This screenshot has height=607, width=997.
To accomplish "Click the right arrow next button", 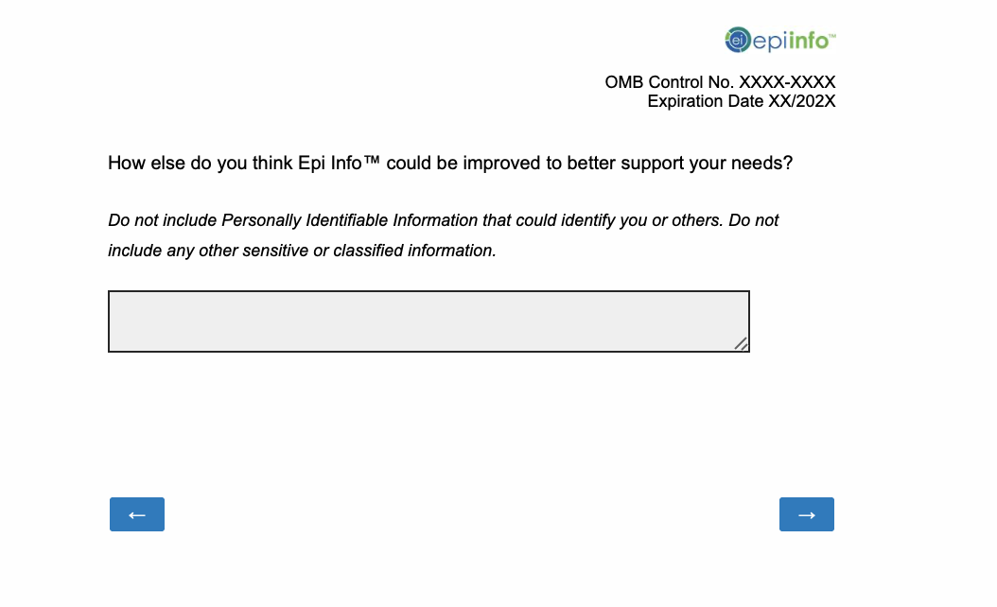I will tap(806, 514).
